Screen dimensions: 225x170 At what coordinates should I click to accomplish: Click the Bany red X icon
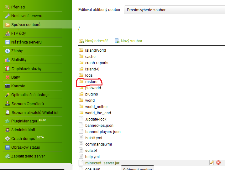click(8, 77)
